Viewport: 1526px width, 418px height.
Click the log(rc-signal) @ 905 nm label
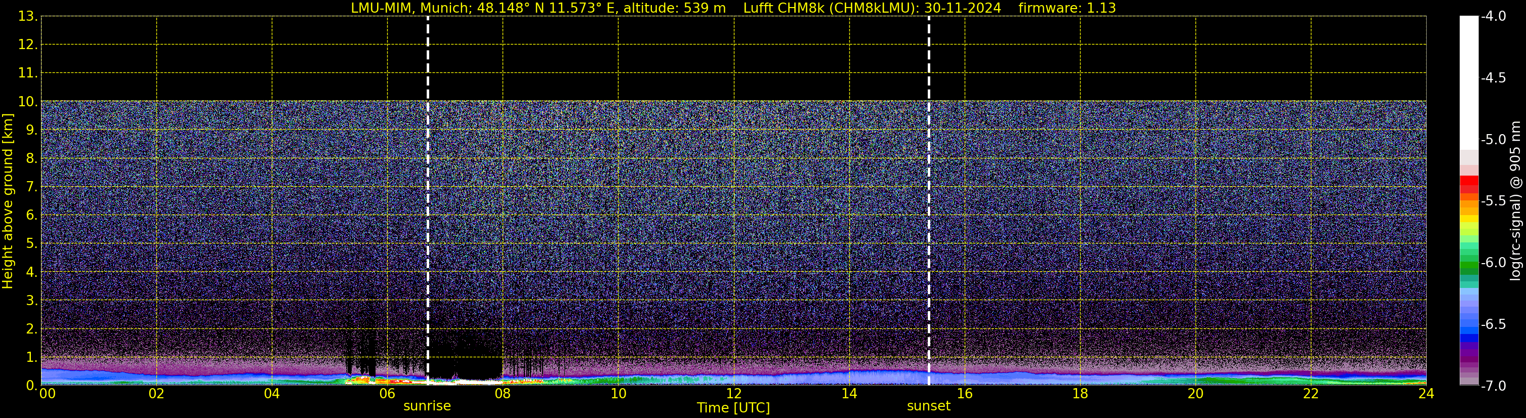pyautogui.click(x=1515, y=201)
